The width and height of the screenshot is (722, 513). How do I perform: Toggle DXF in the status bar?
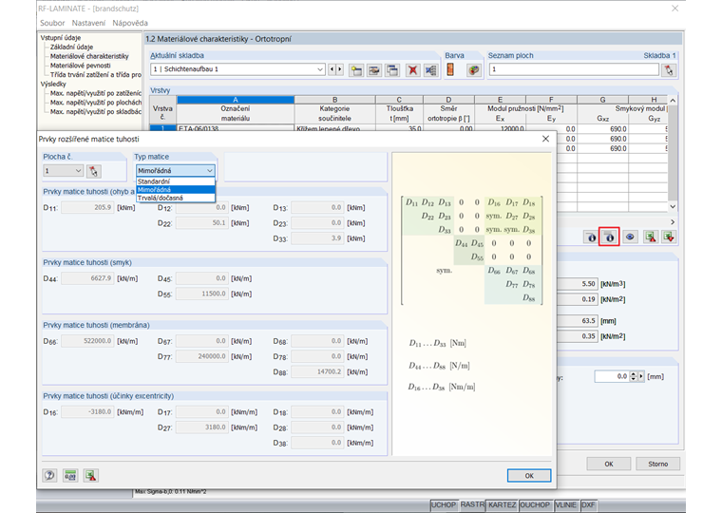click(588, 504)
